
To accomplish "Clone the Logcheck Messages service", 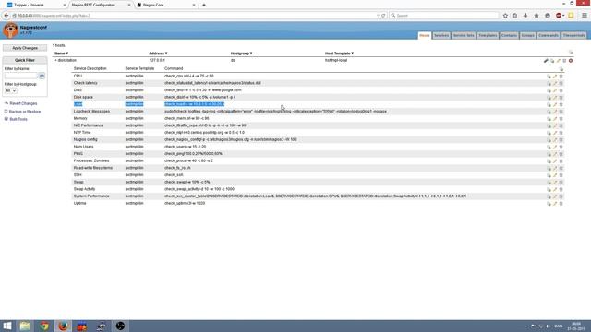I will (549, 112).
